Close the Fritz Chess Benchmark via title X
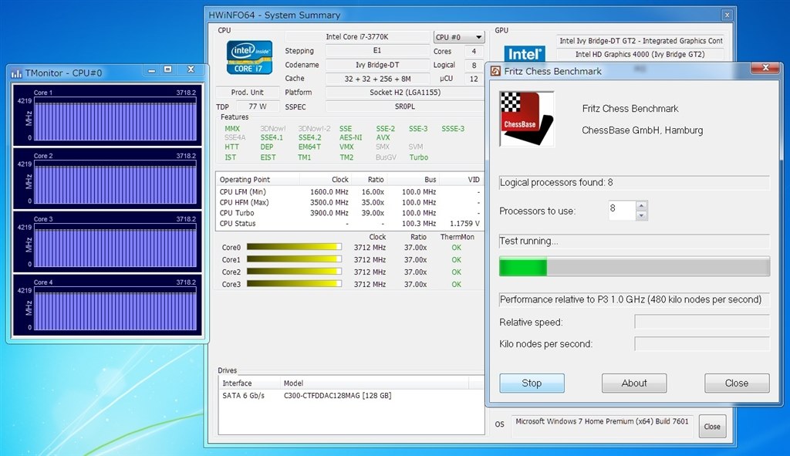Image resolution: width=790 pixels, height=456 pixels. pos(765,68)
